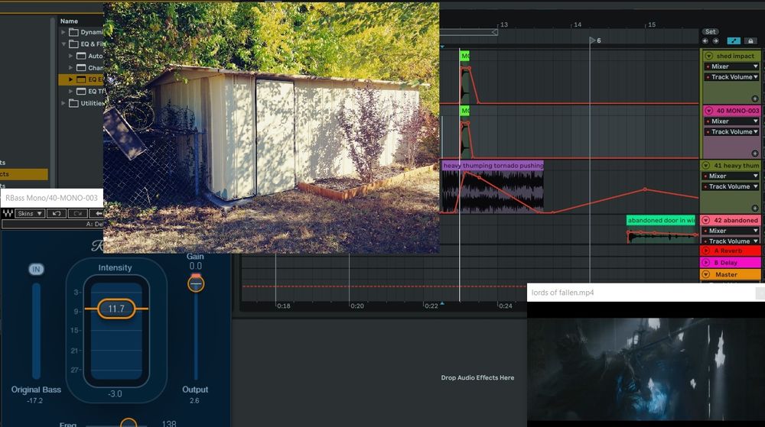Click the Gain fader knob in RBass
Image resolution: width=765 pixels, height=427 pixels.
click(196, 283)
